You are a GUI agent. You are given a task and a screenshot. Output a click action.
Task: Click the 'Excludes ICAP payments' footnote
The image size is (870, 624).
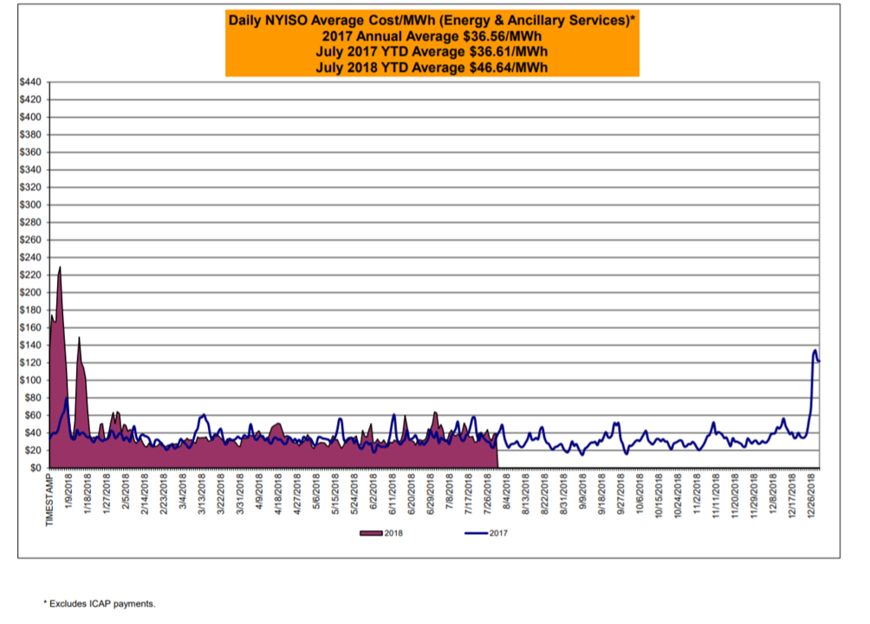pyautogui.click(x=100, y=604)
